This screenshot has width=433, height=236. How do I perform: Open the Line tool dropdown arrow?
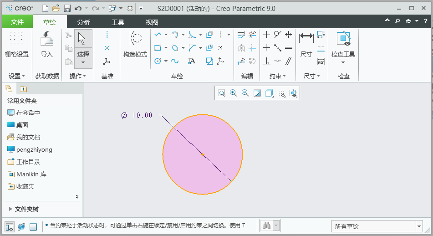166,35
